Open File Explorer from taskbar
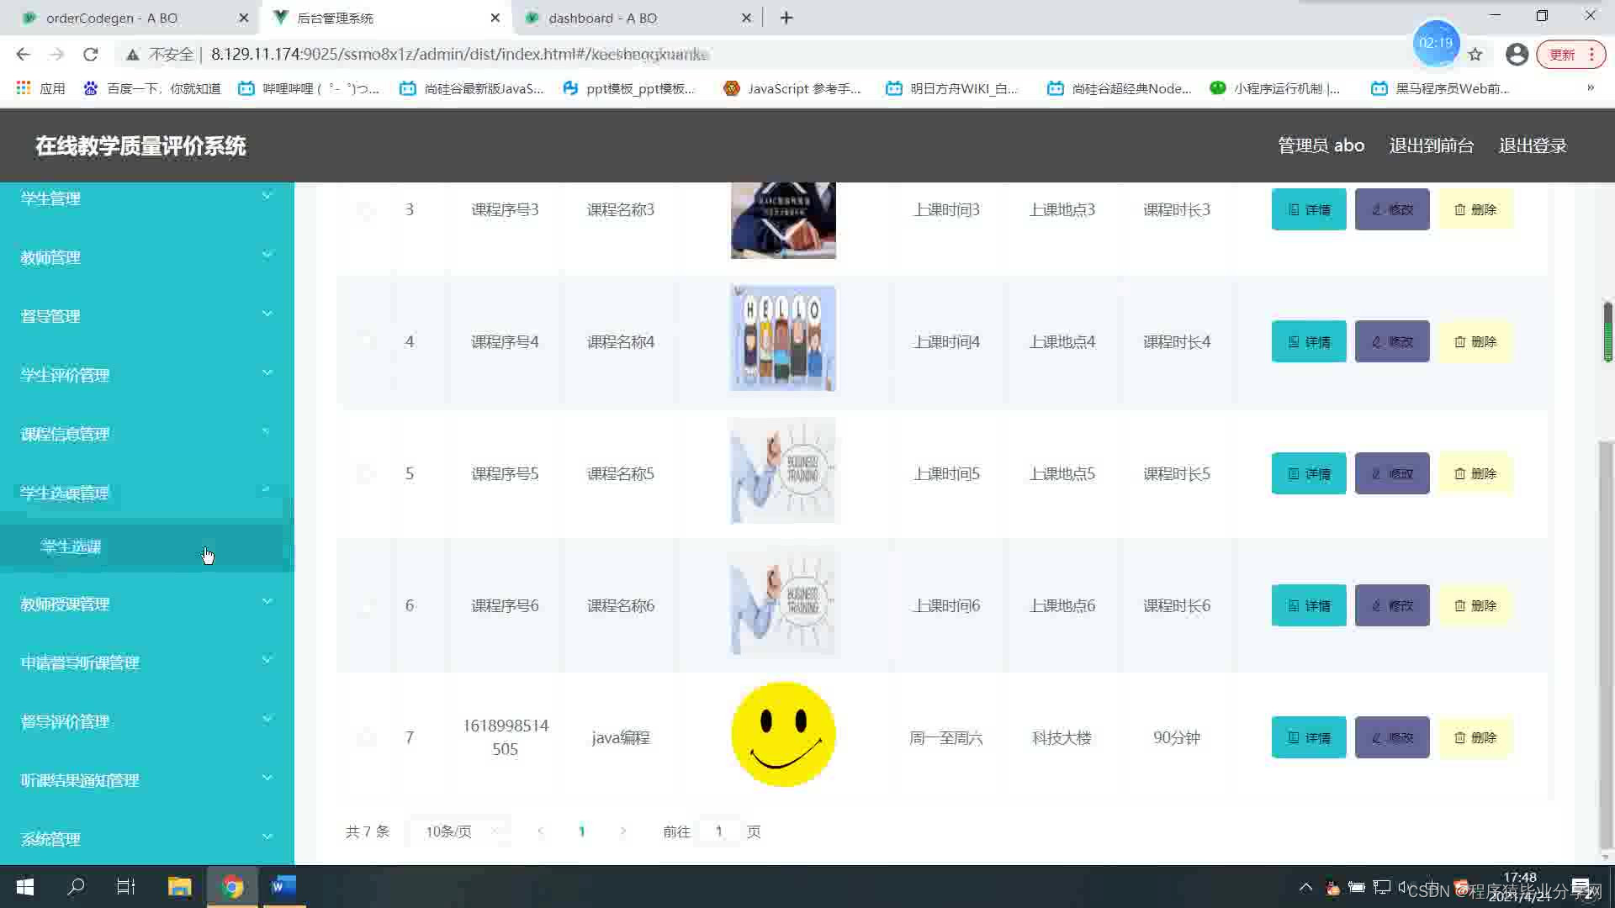1615x908 pixels. [179, 886]
